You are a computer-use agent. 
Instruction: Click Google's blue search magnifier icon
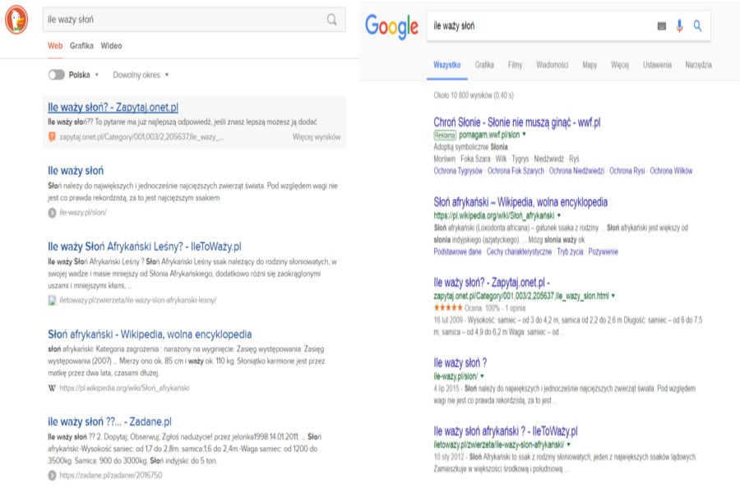tap(698, 26)
